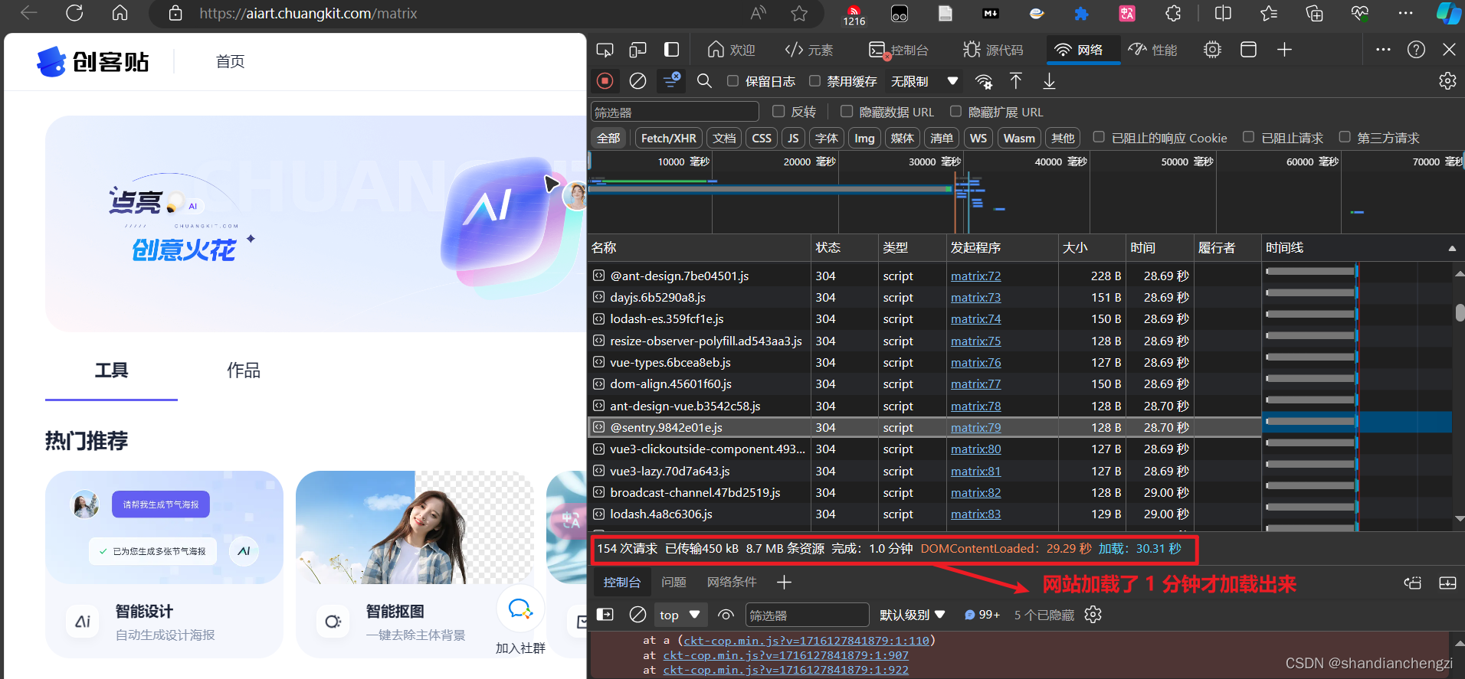Export HAR file download arrow
Screen dimensions: 1465x679
pyautogui.click(x=1049, y=80)
